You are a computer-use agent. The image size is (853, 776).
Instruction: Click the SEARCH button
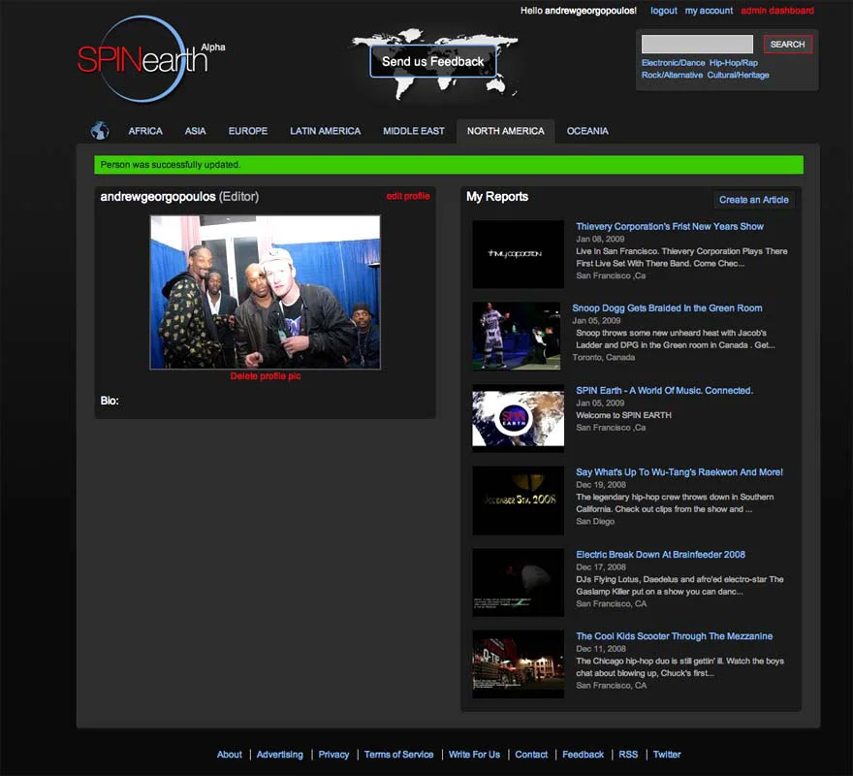pos(788,44)
